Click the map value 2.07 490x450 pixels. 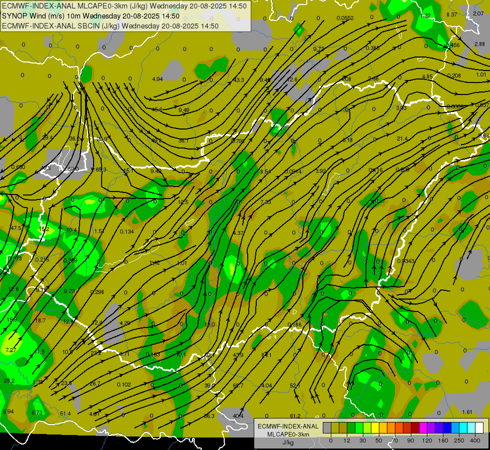(x=478, y=13)
